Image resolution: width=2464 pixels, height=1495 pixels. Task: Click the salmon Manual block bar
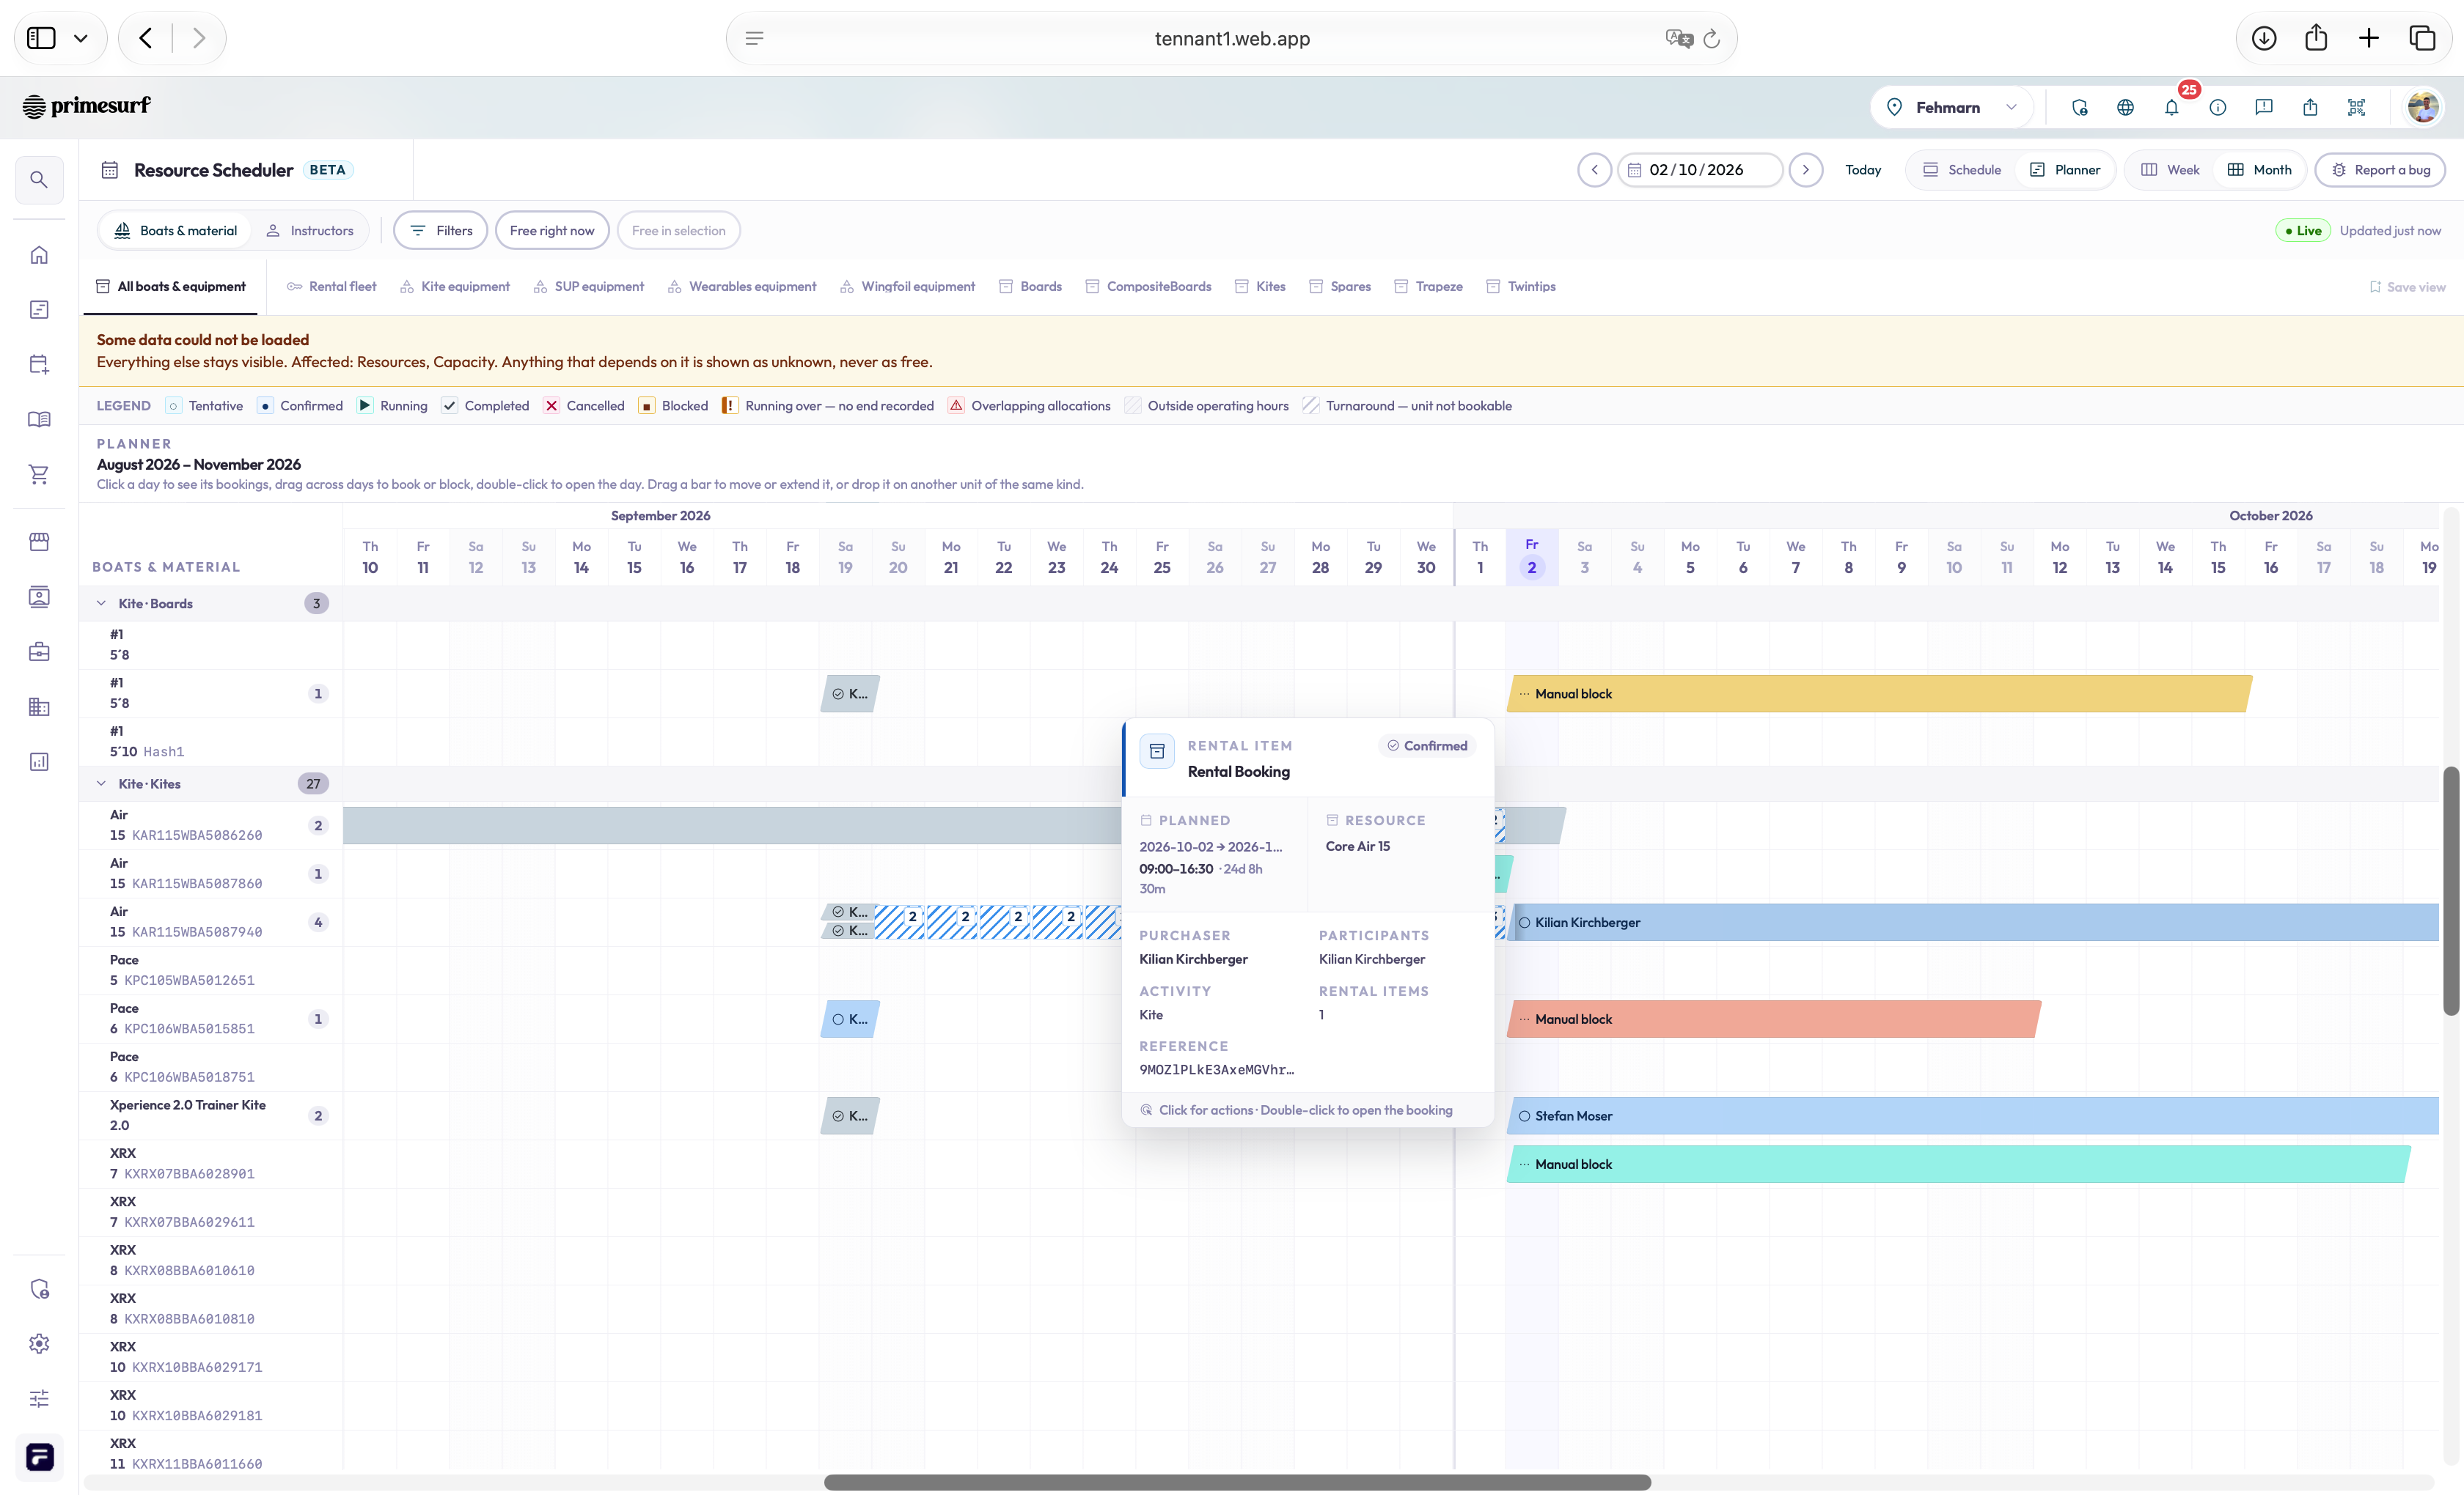1774,1019
